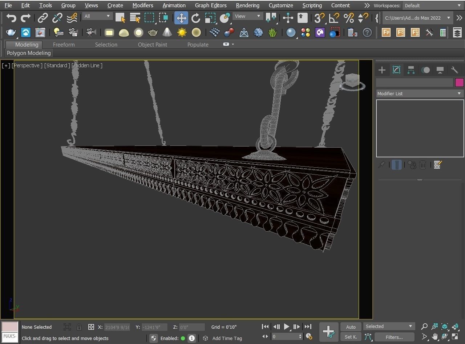Open the Graph Editors menu
Image resolution: width=465 pixels, height=344 pixels.
[x=211, y=5]
